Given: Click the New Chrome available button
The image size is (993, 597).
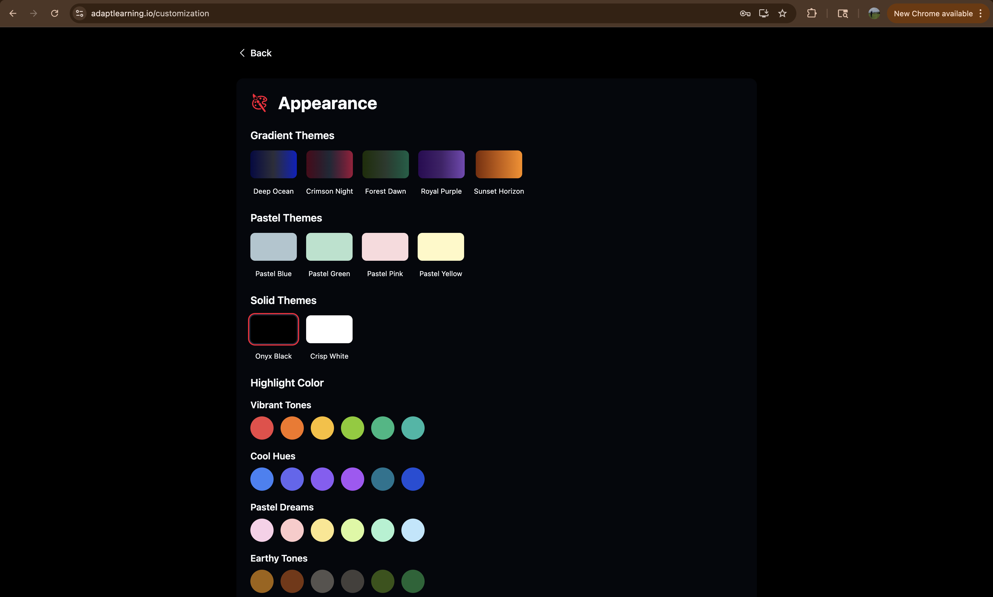Looking at the screenshot, I should pos(933,13).
